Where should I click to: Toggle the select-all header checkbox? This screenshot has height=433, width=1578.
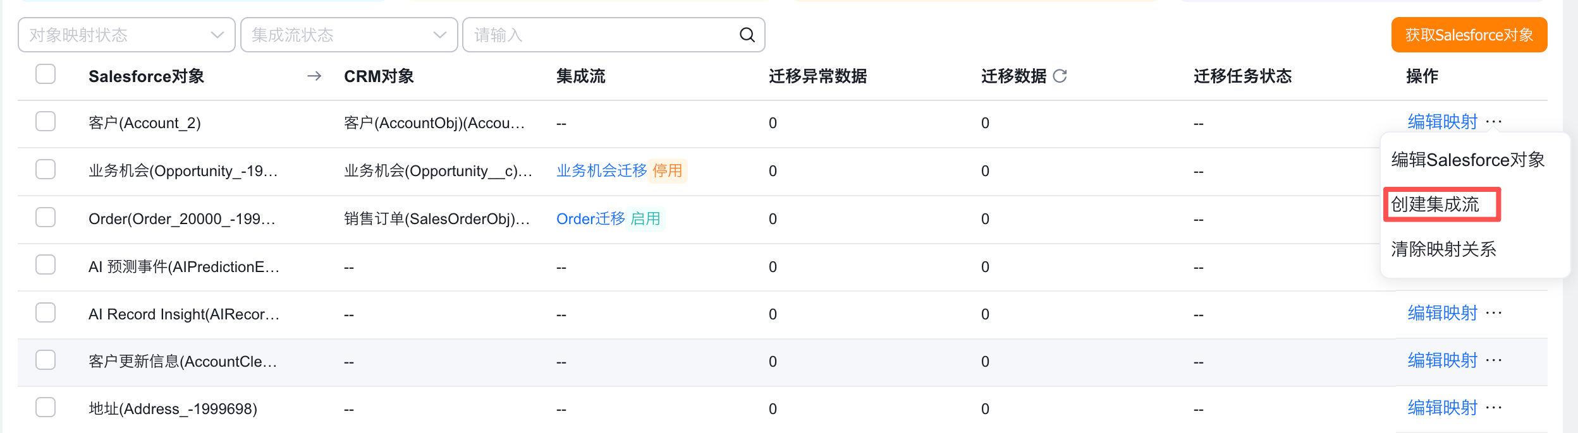tap(46, 74)
